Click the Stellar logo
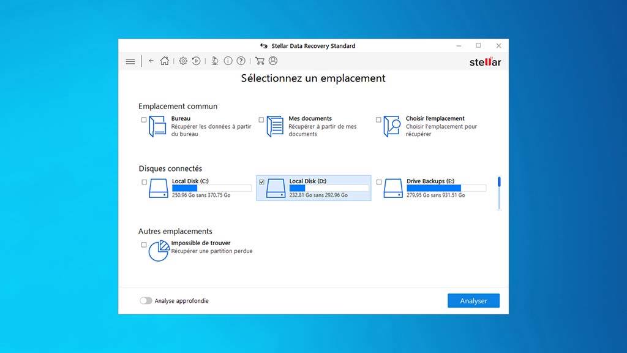Screen dimensions: 627x353 485,62
